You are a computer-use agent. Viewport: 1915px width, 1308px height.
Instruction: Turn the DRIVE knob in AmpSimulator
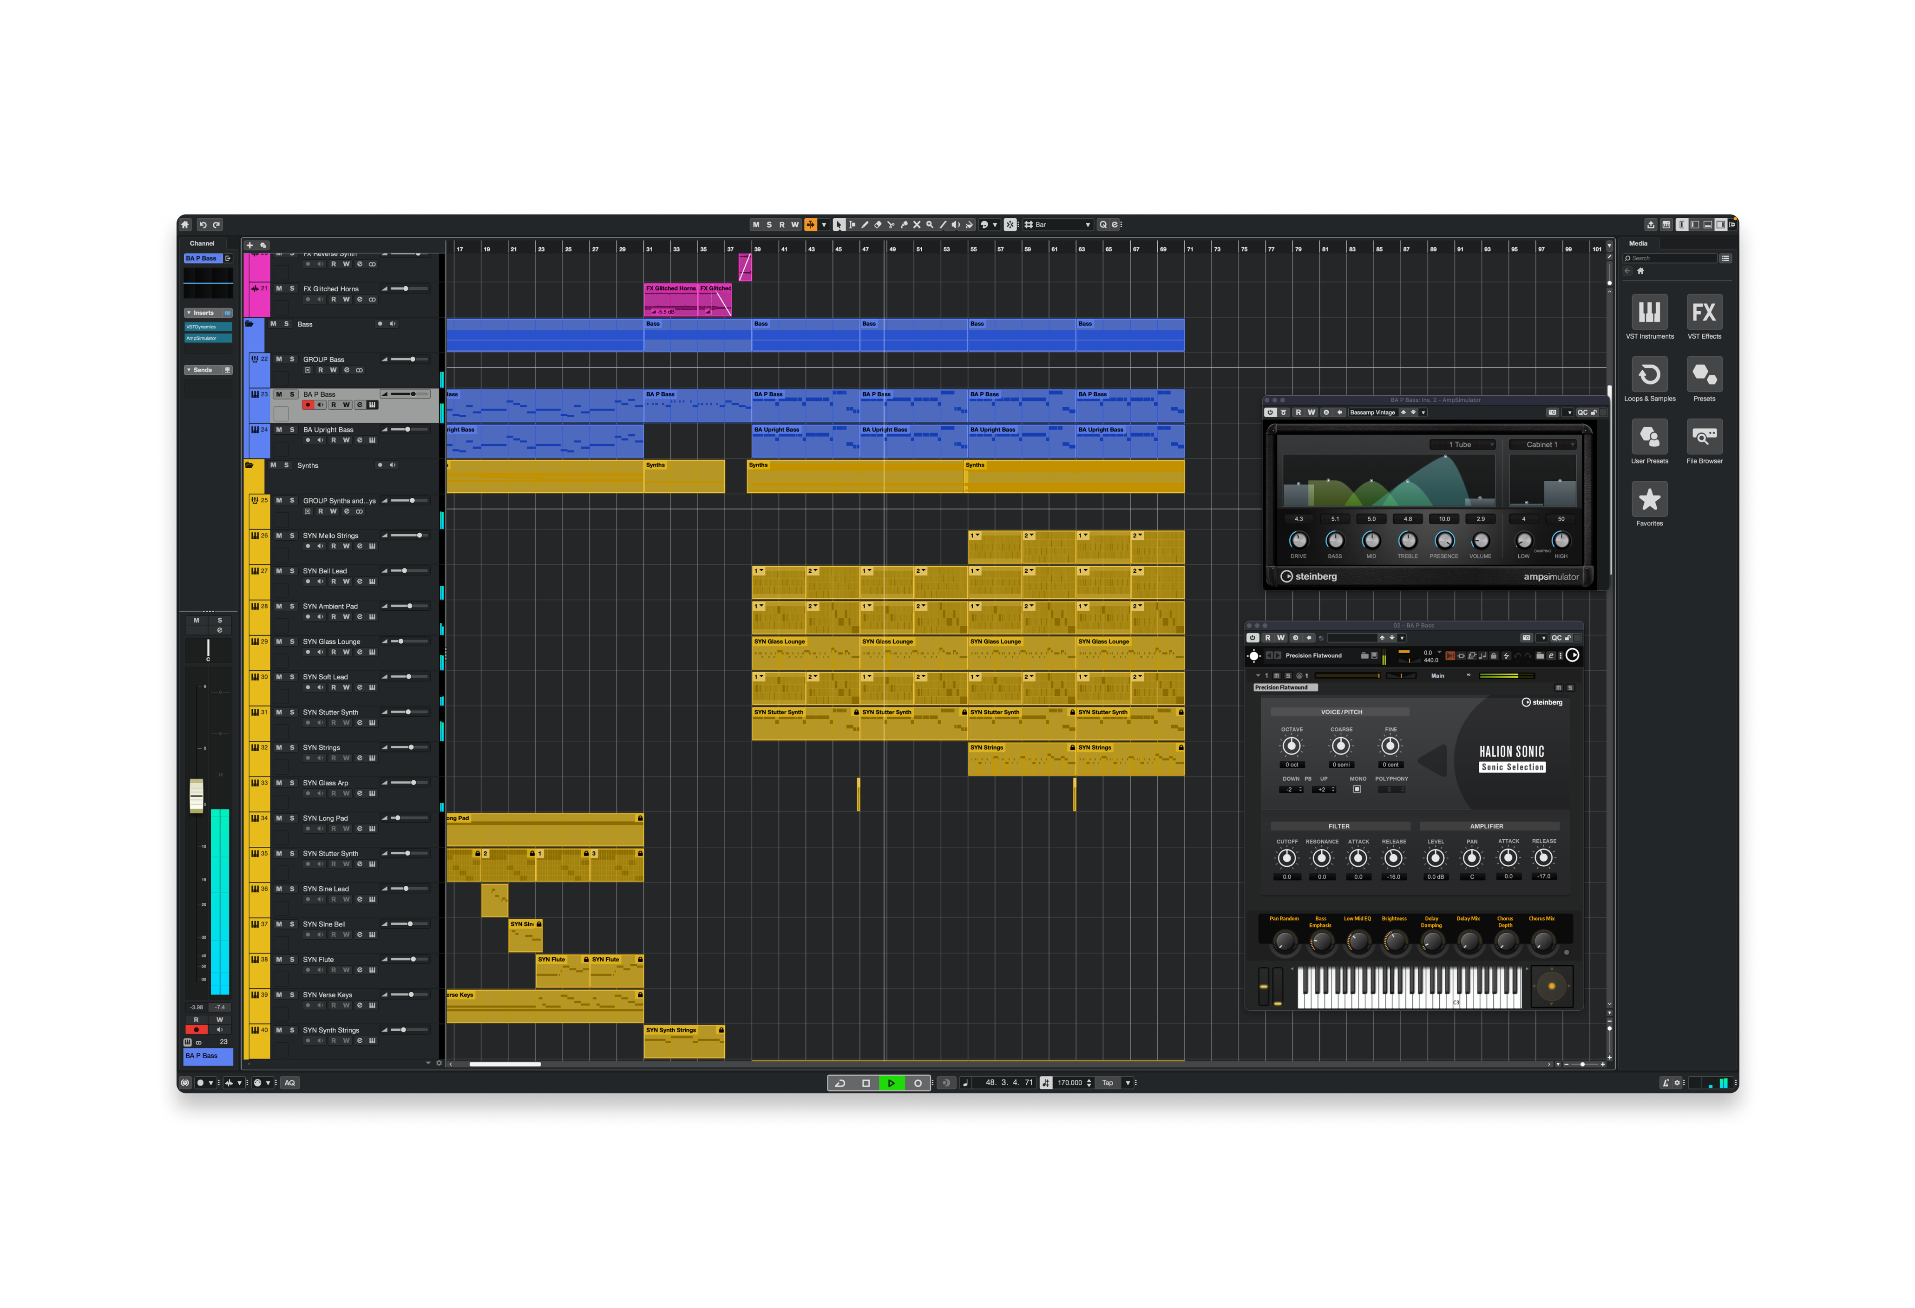pos(1299,541)
